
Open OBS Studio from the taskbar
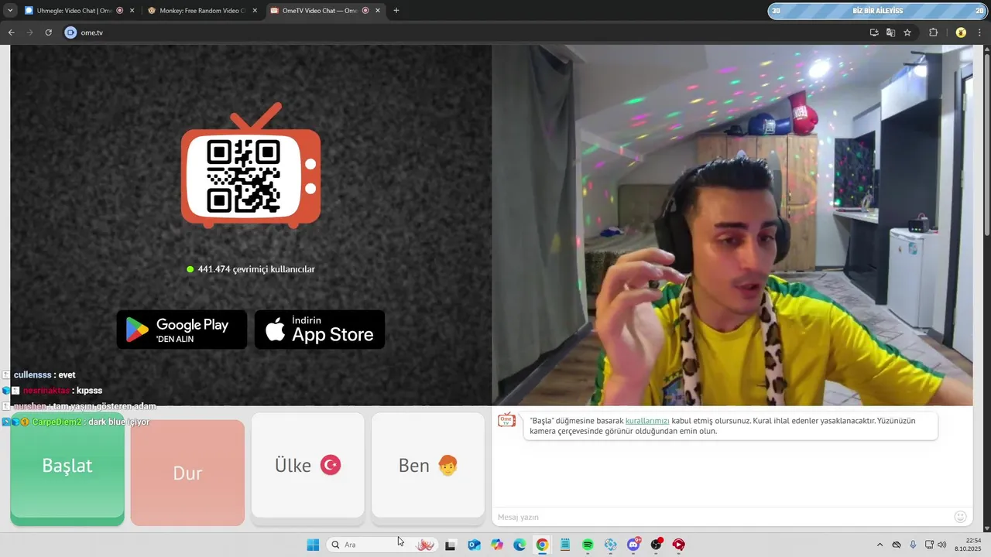coord(657,545)
